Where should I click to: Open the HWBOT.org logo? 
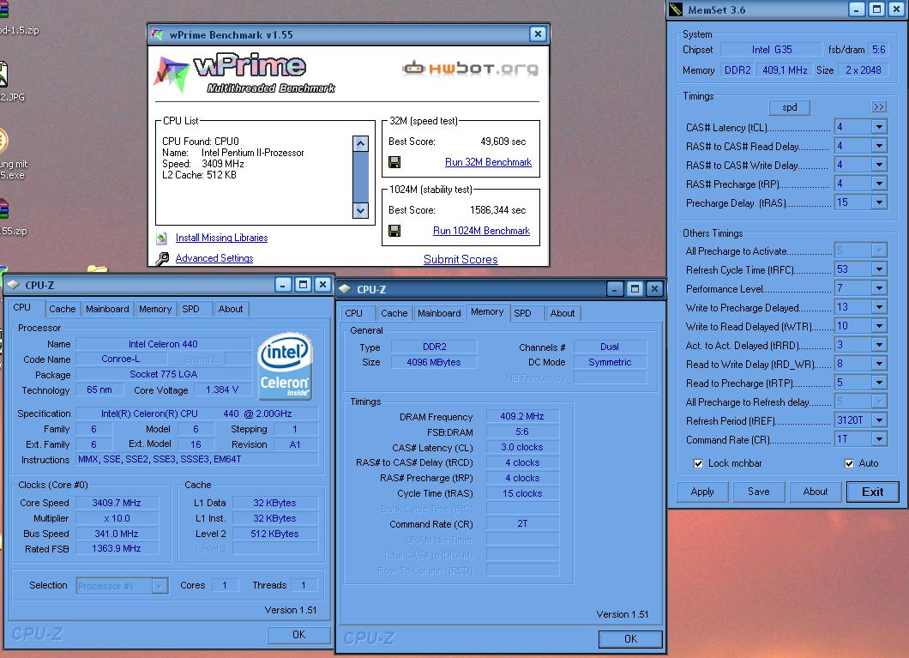click(471, 69)
